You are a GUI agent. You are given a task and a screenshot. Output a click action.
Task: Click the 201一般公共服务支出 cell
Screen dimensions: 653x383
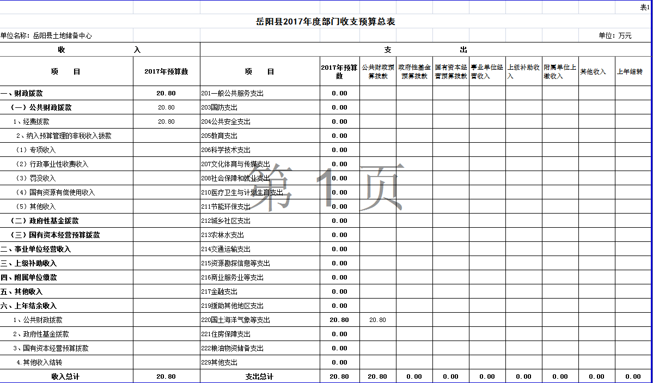[233, 93]
